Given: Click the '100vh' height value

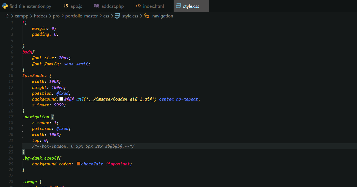Looking at the screenshot, I should pyautogui.click(x=57, y=88).
